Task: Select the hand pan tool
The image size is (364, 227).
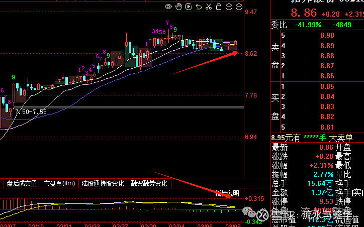Action: tap(178, 7)
